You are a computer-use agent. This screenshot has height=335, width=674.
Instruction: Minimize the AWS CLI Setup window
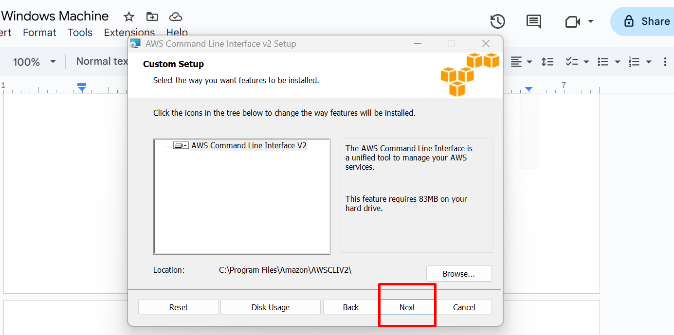418,44
